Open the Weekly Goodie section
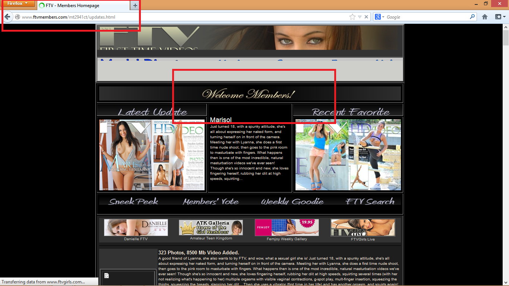509x286 pixels. pyautogui.click(x=292, y=201)
